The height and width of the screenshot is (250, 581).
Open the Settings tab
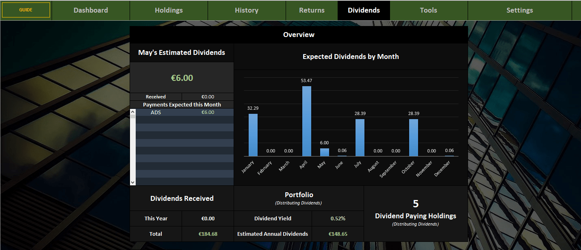click(520, 10)
